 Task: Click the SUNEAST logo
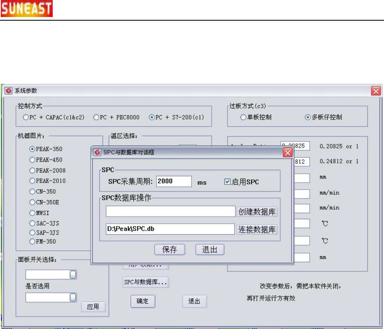click(27, 9)
